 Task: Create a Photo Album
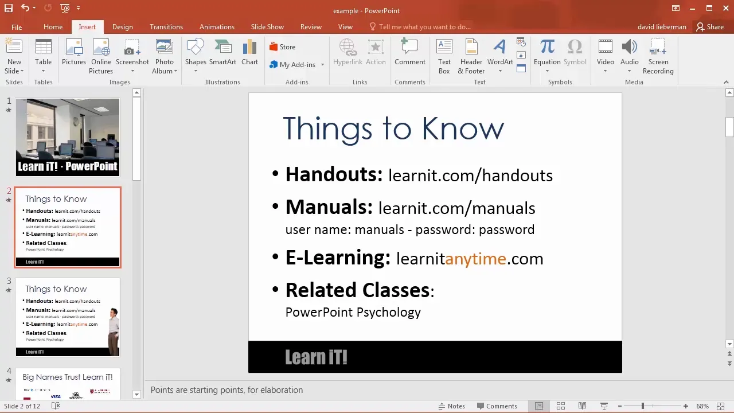pyautogui.click(x=164, y=56)
